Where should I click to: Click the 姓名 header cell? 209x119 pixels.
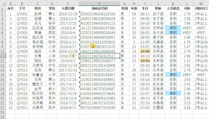pyautogui.click(x=38, y=8)
